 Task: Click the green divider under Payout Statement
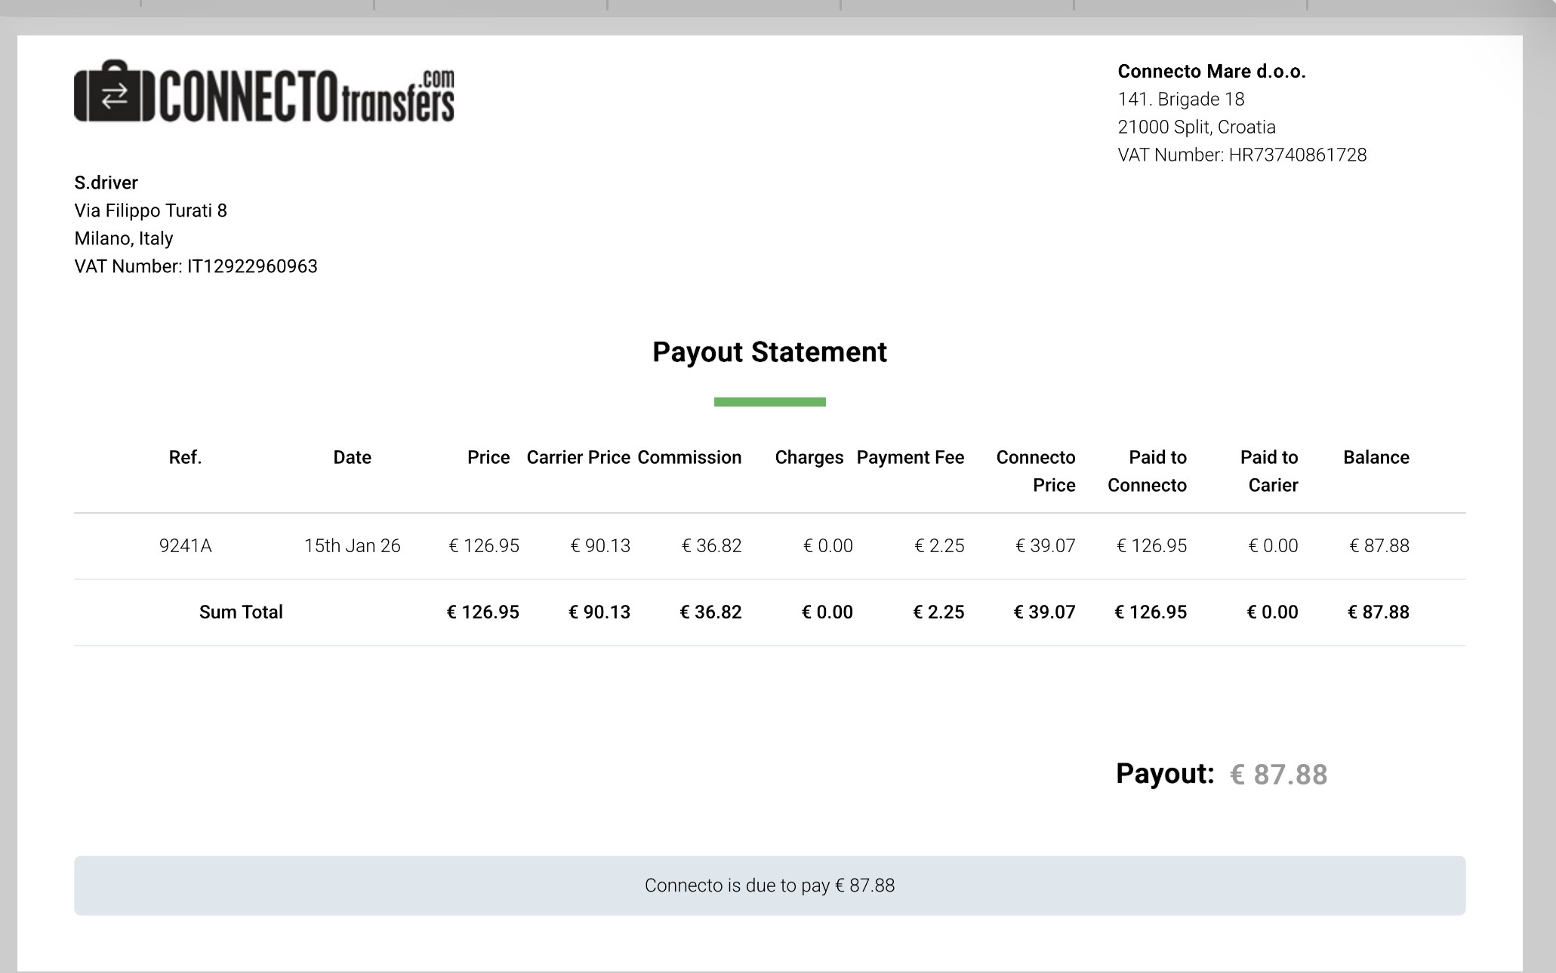769,402
